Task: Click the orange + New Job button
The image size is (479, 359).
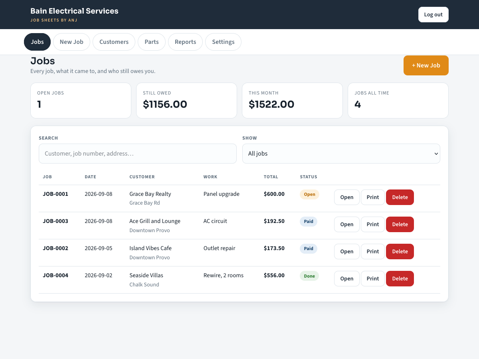Action: click(x=426, y=65)
